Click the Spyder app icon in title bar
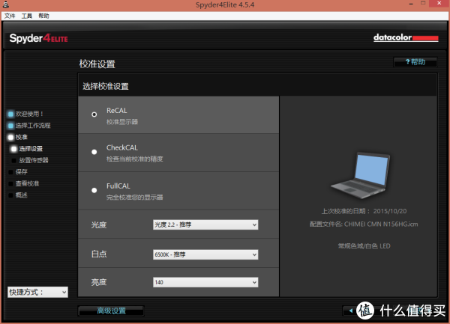This screenshot has width=450, height=324. pos(6,4)
